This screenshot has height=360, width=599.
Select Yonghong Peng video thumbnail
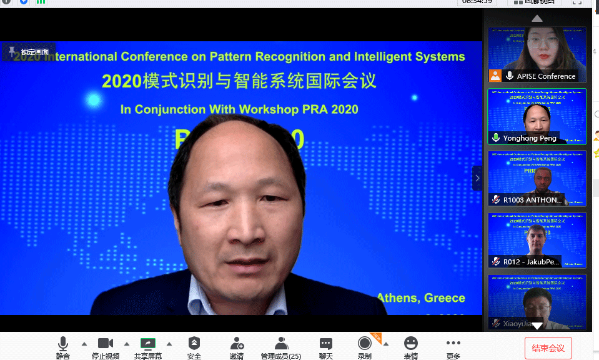(537, 116)
